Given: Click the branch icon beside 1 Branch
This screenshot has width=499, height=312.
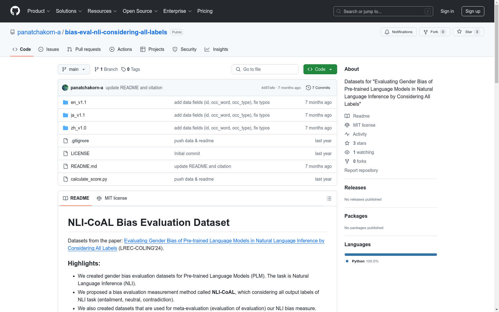Looking at the screenshot, I should (97, 69).
